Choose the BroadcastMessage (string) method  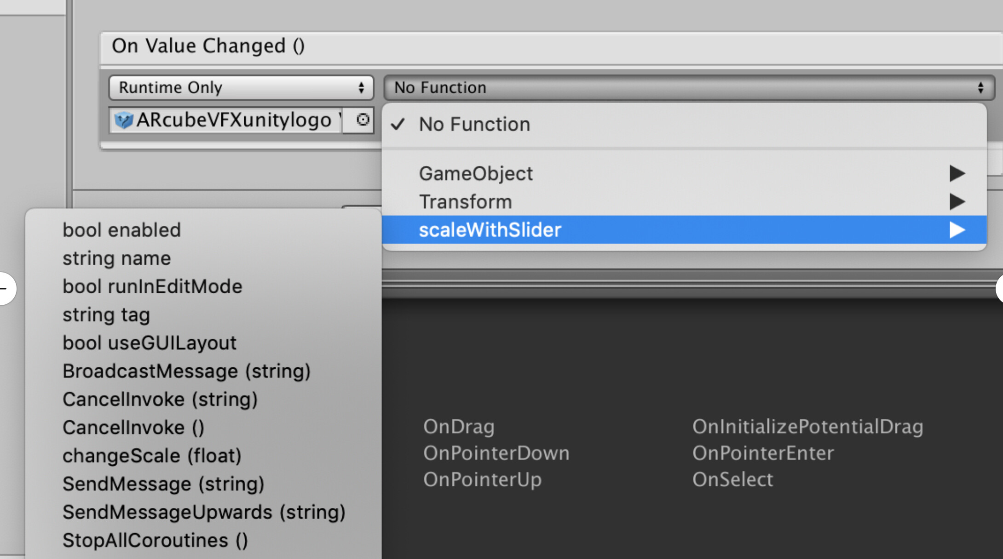coord(186,371)
